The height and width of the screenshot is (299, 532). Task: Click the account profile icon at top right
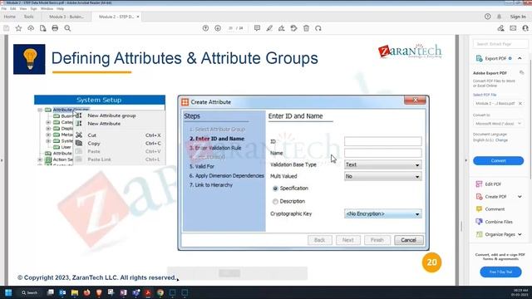525,28
